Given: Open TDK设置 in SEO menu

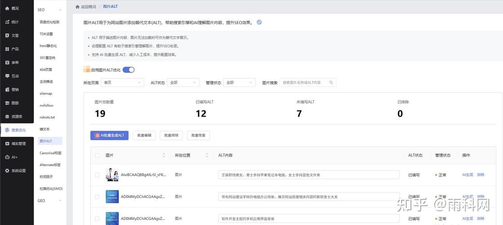Looking at the screenshot, I should [46, 34].
